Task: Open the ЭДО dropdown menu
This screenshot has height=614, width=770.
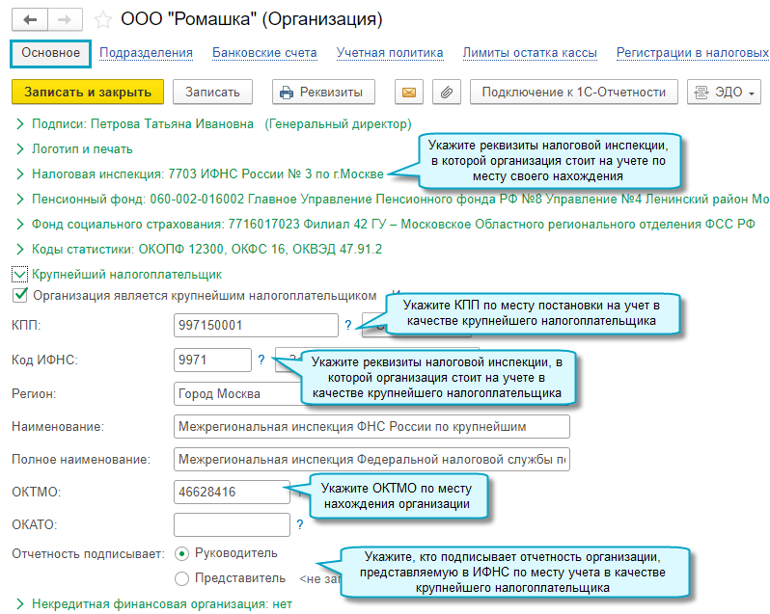Action: click(724, 92)
